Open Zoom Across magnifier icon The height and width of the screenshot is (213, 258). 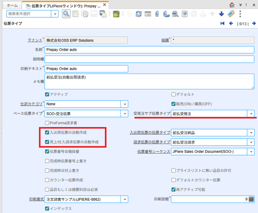point(175,14)
